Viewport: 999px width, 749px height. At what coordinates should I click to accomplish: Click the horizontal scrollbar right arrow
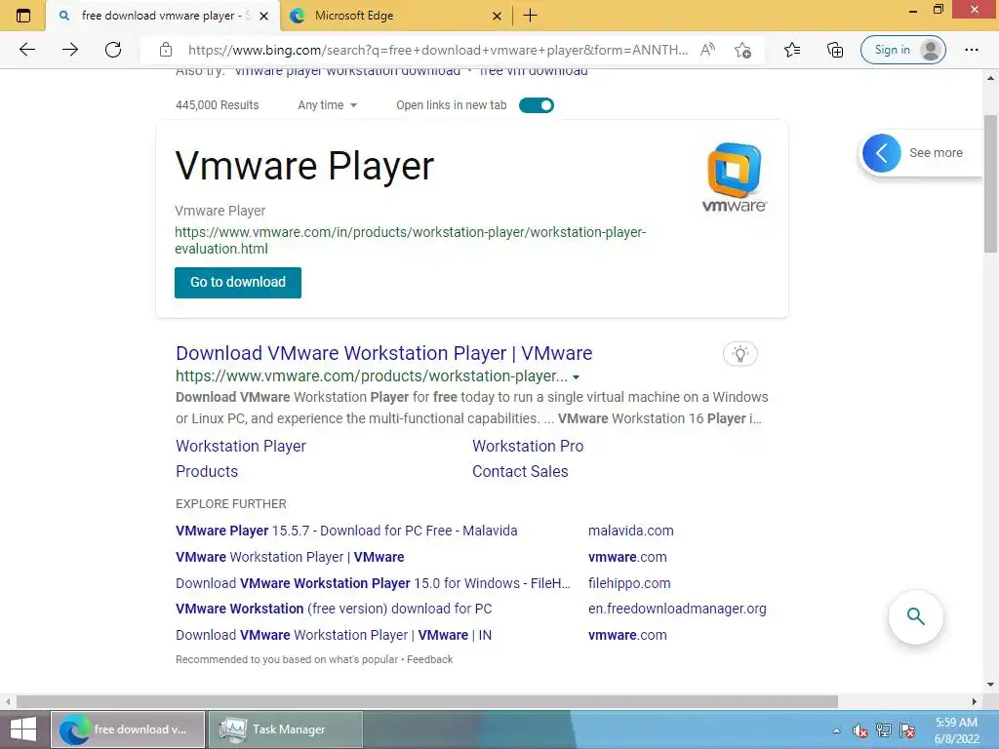click(975, 701)
